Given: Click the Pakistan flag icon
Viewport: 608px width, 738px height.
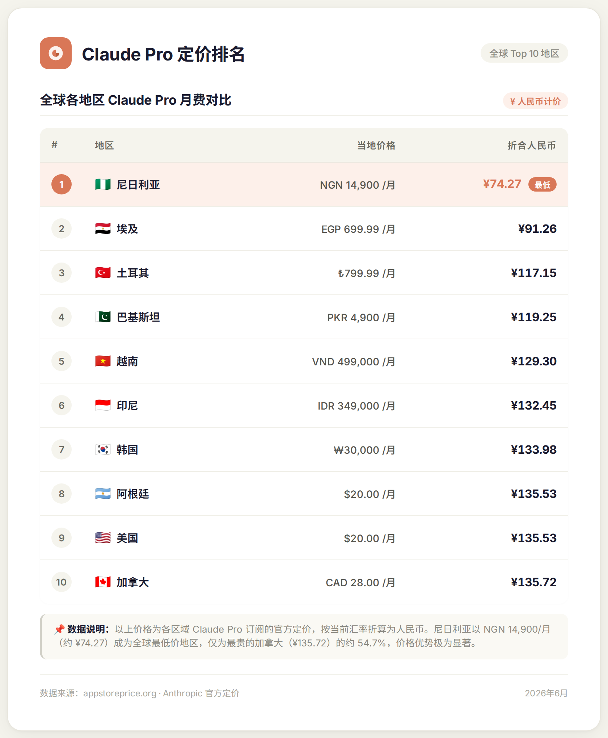Looking at the screenshot, I should coord(103,317).
